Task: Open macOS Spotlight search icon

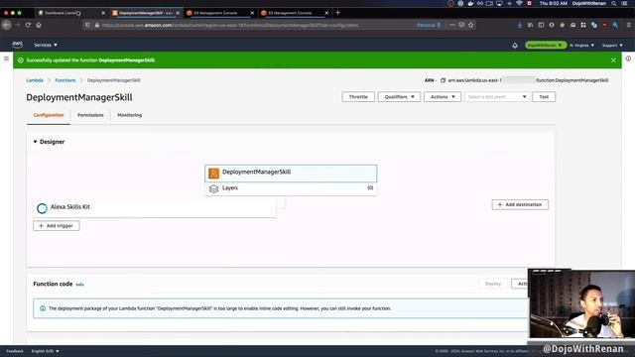Action: tap(614, 3)
